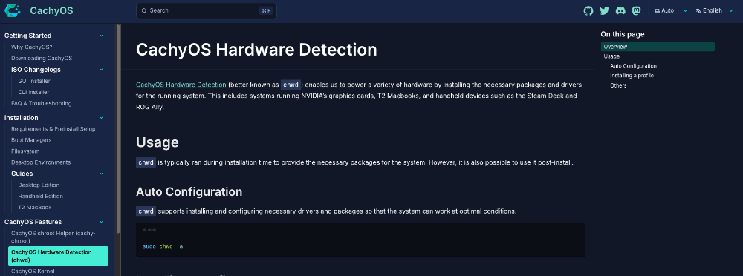
Task: Collapse the ISO Changelogs group
Action: click(101, 70)
